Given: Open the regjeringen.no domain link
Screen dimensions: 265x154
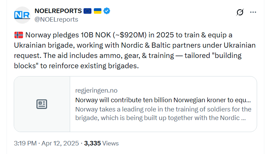Looking at the screenshot, I should tap(96, 91).
